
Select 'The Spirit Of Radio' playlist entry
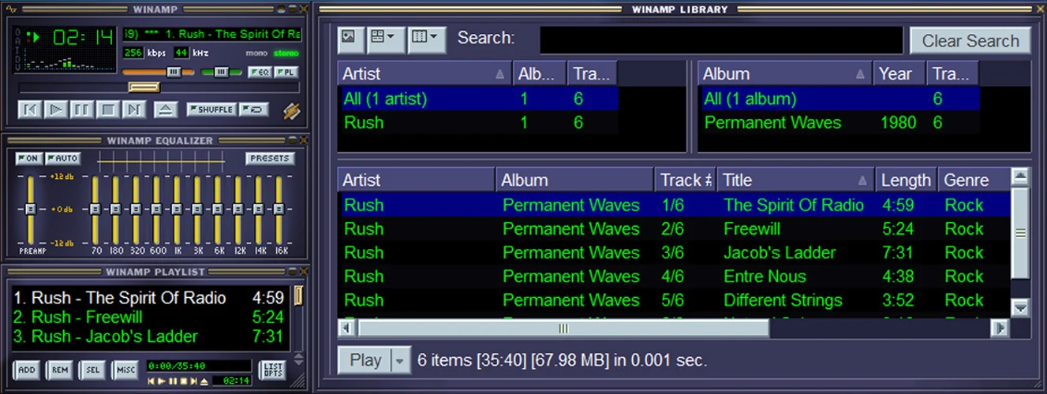coord(148,299)
